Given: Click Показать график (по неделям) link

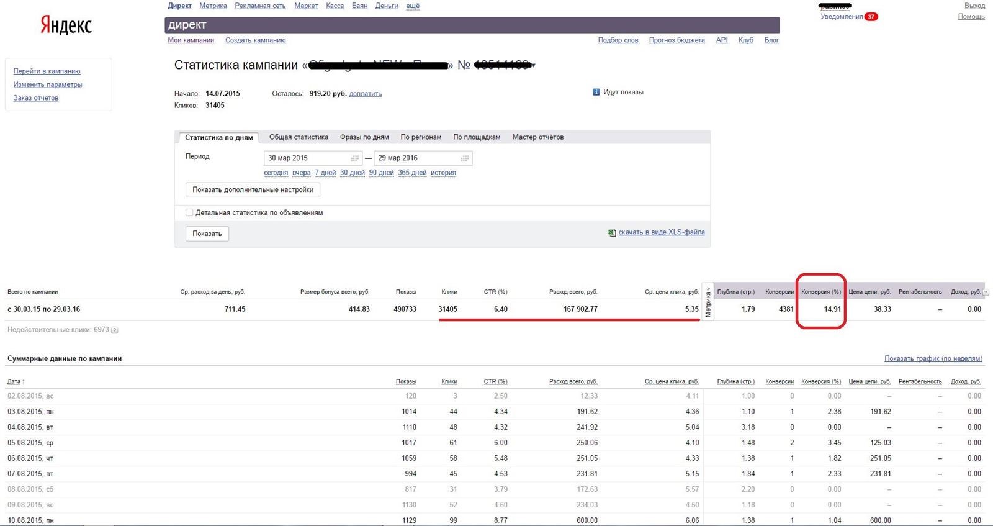Looking at the screenshot, I should (933, 359).
